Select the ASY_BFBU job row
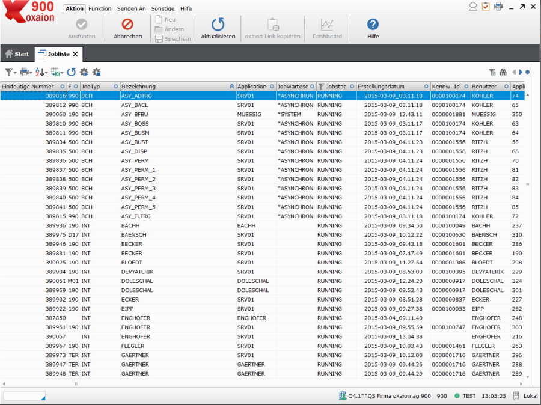The height and width of the screenshot is (405, 541). click(262, 114)
